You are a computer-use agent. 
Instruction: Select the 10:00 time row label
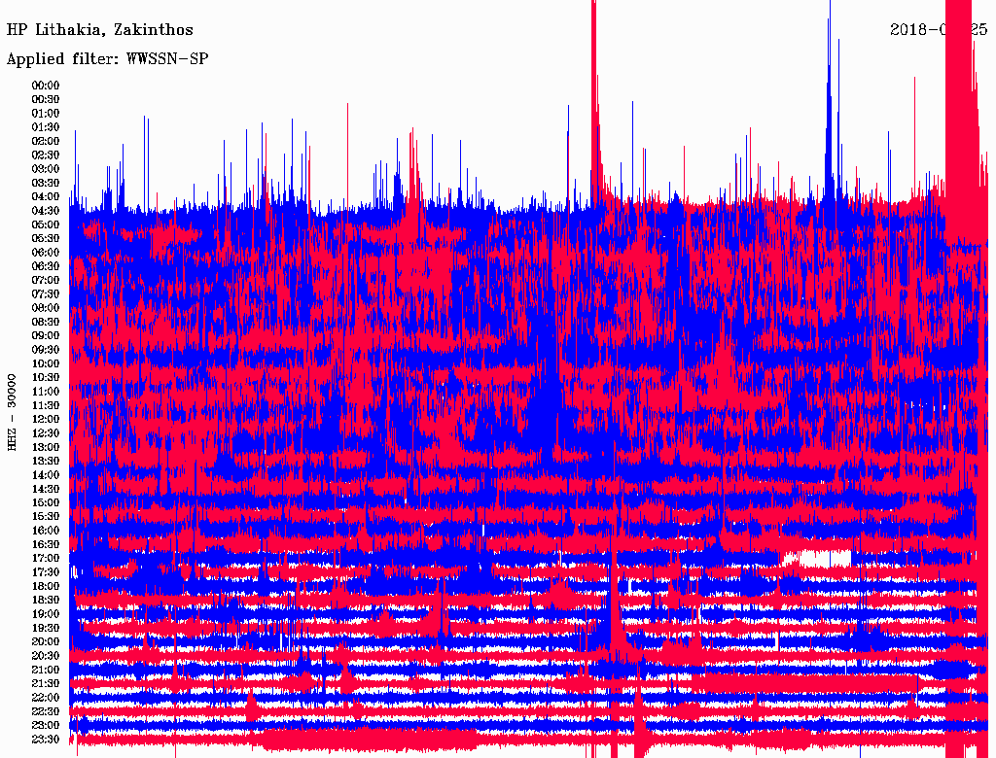coord(46,363)
